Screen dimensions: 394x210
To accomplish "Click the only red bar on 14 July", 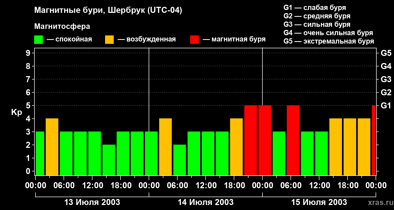I will pyautogui.click(x=251, y=140).
